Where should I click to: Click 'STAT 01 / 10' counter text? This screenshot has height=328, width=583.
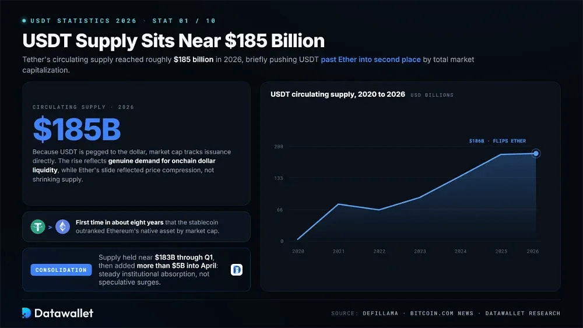(x=184, y=21)
